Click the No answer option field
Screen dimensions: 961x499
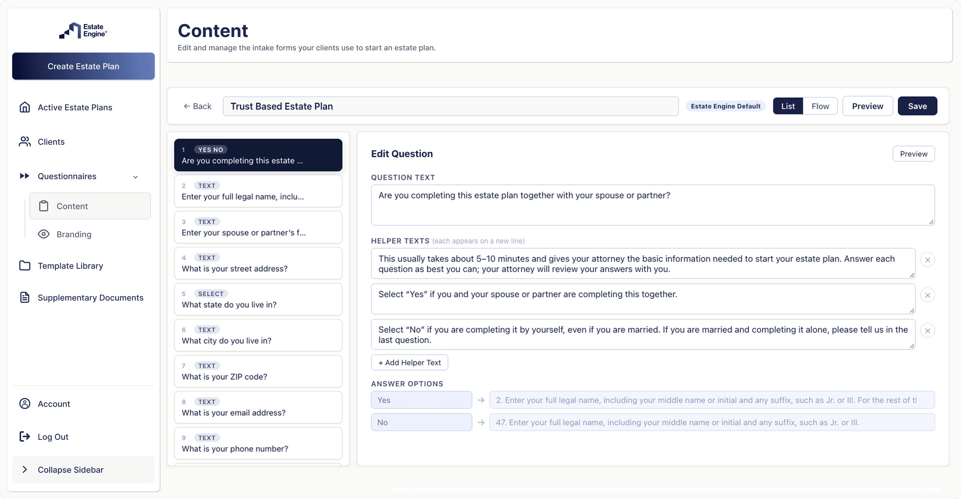click(x=421, y=422)
